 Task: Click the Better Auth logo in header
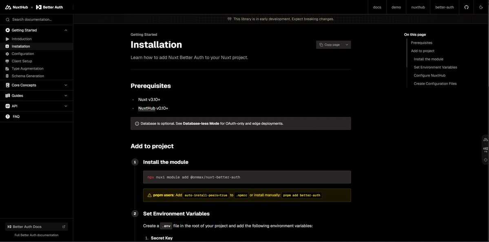tap(49, 7)
